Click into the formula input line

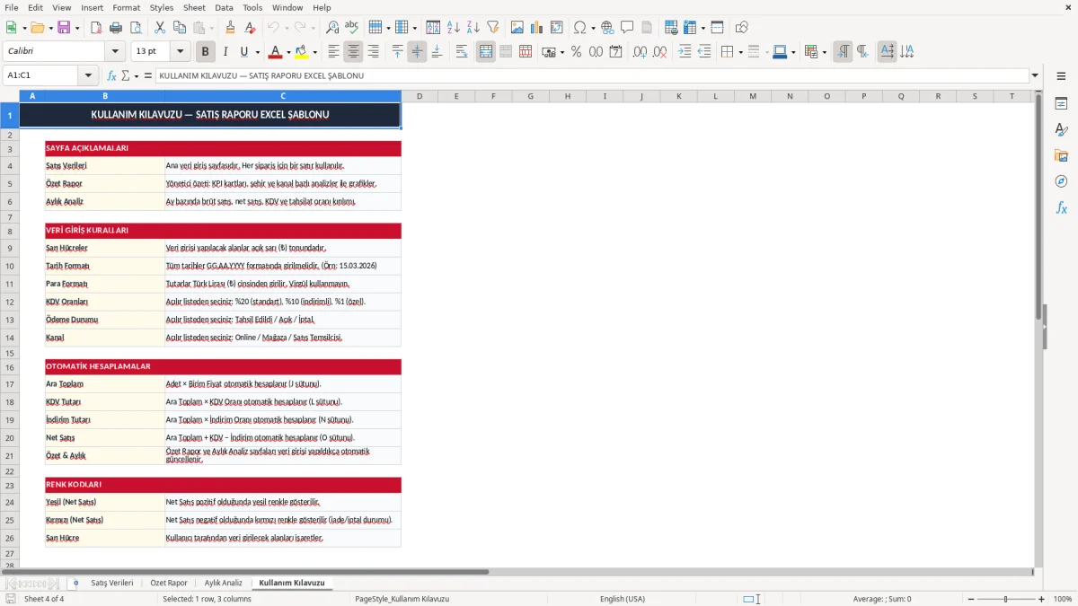point(593,75)
